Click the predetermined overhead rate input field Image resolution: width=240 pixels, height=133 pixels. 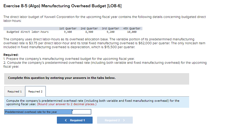(81, 112)
